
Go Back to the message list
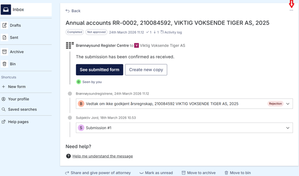coord(73,11)
